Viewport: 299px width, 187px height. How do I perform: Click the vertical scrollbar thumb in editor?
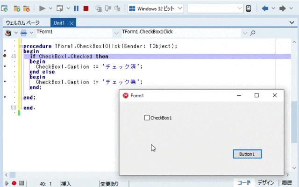294,122
